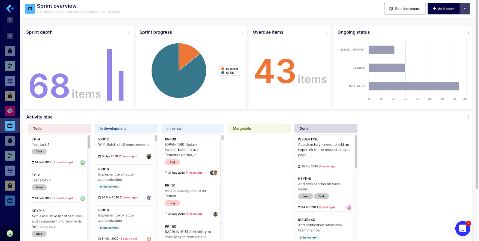The height and width of the screenshot is (241, 479).
Task: Click the user avatar at the sidebar bottom
Action: (x=10, y=234)
